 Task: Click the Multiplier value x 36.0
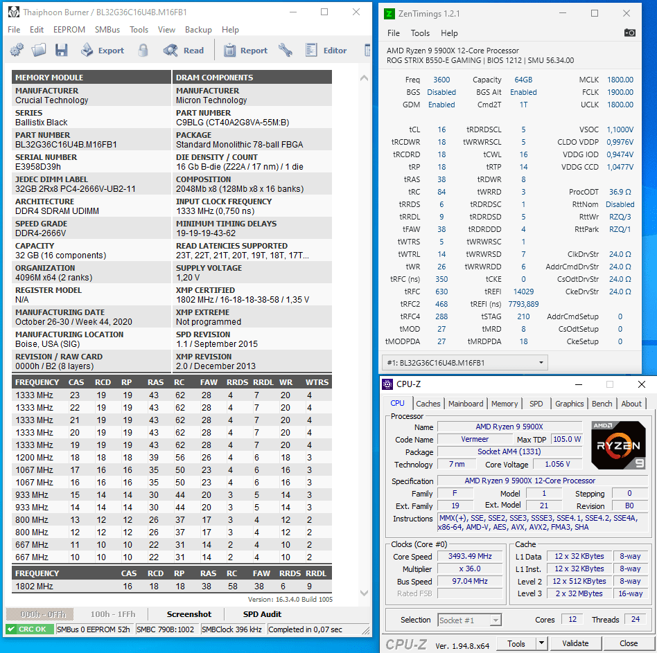470,569
